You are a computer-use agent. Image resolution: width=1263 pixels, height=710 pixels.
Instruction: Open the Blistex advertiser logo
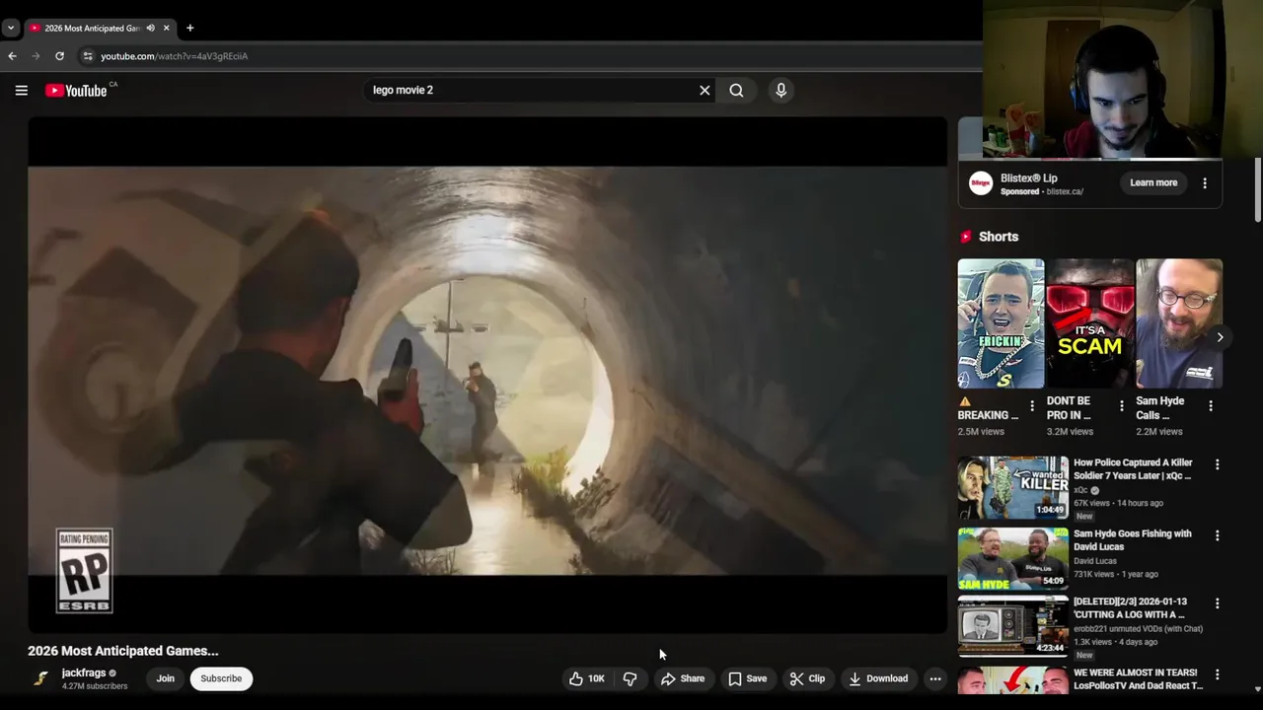pyautogui.click(x=981, y=183)
